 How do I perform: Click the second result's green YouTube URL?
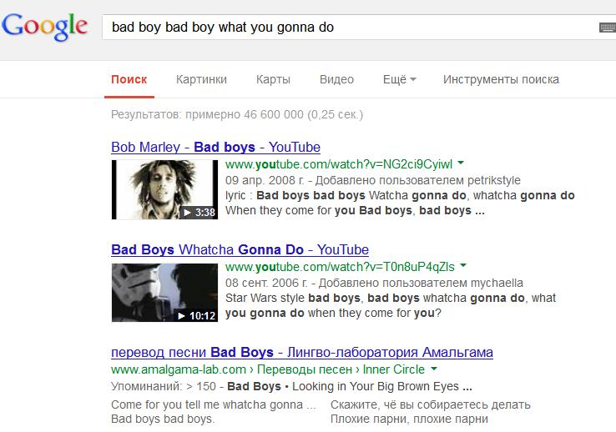340,267
